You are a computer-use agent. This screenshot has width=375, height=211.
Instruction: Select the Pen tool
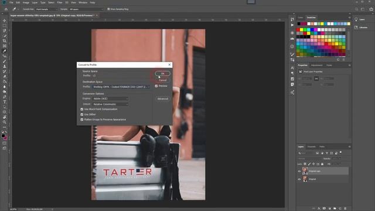coord(4,97)
